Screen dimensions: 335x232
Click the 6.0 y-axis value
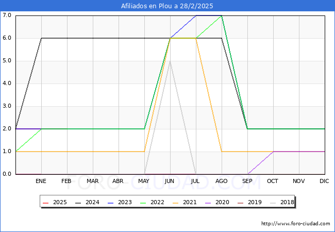[7, 38]
